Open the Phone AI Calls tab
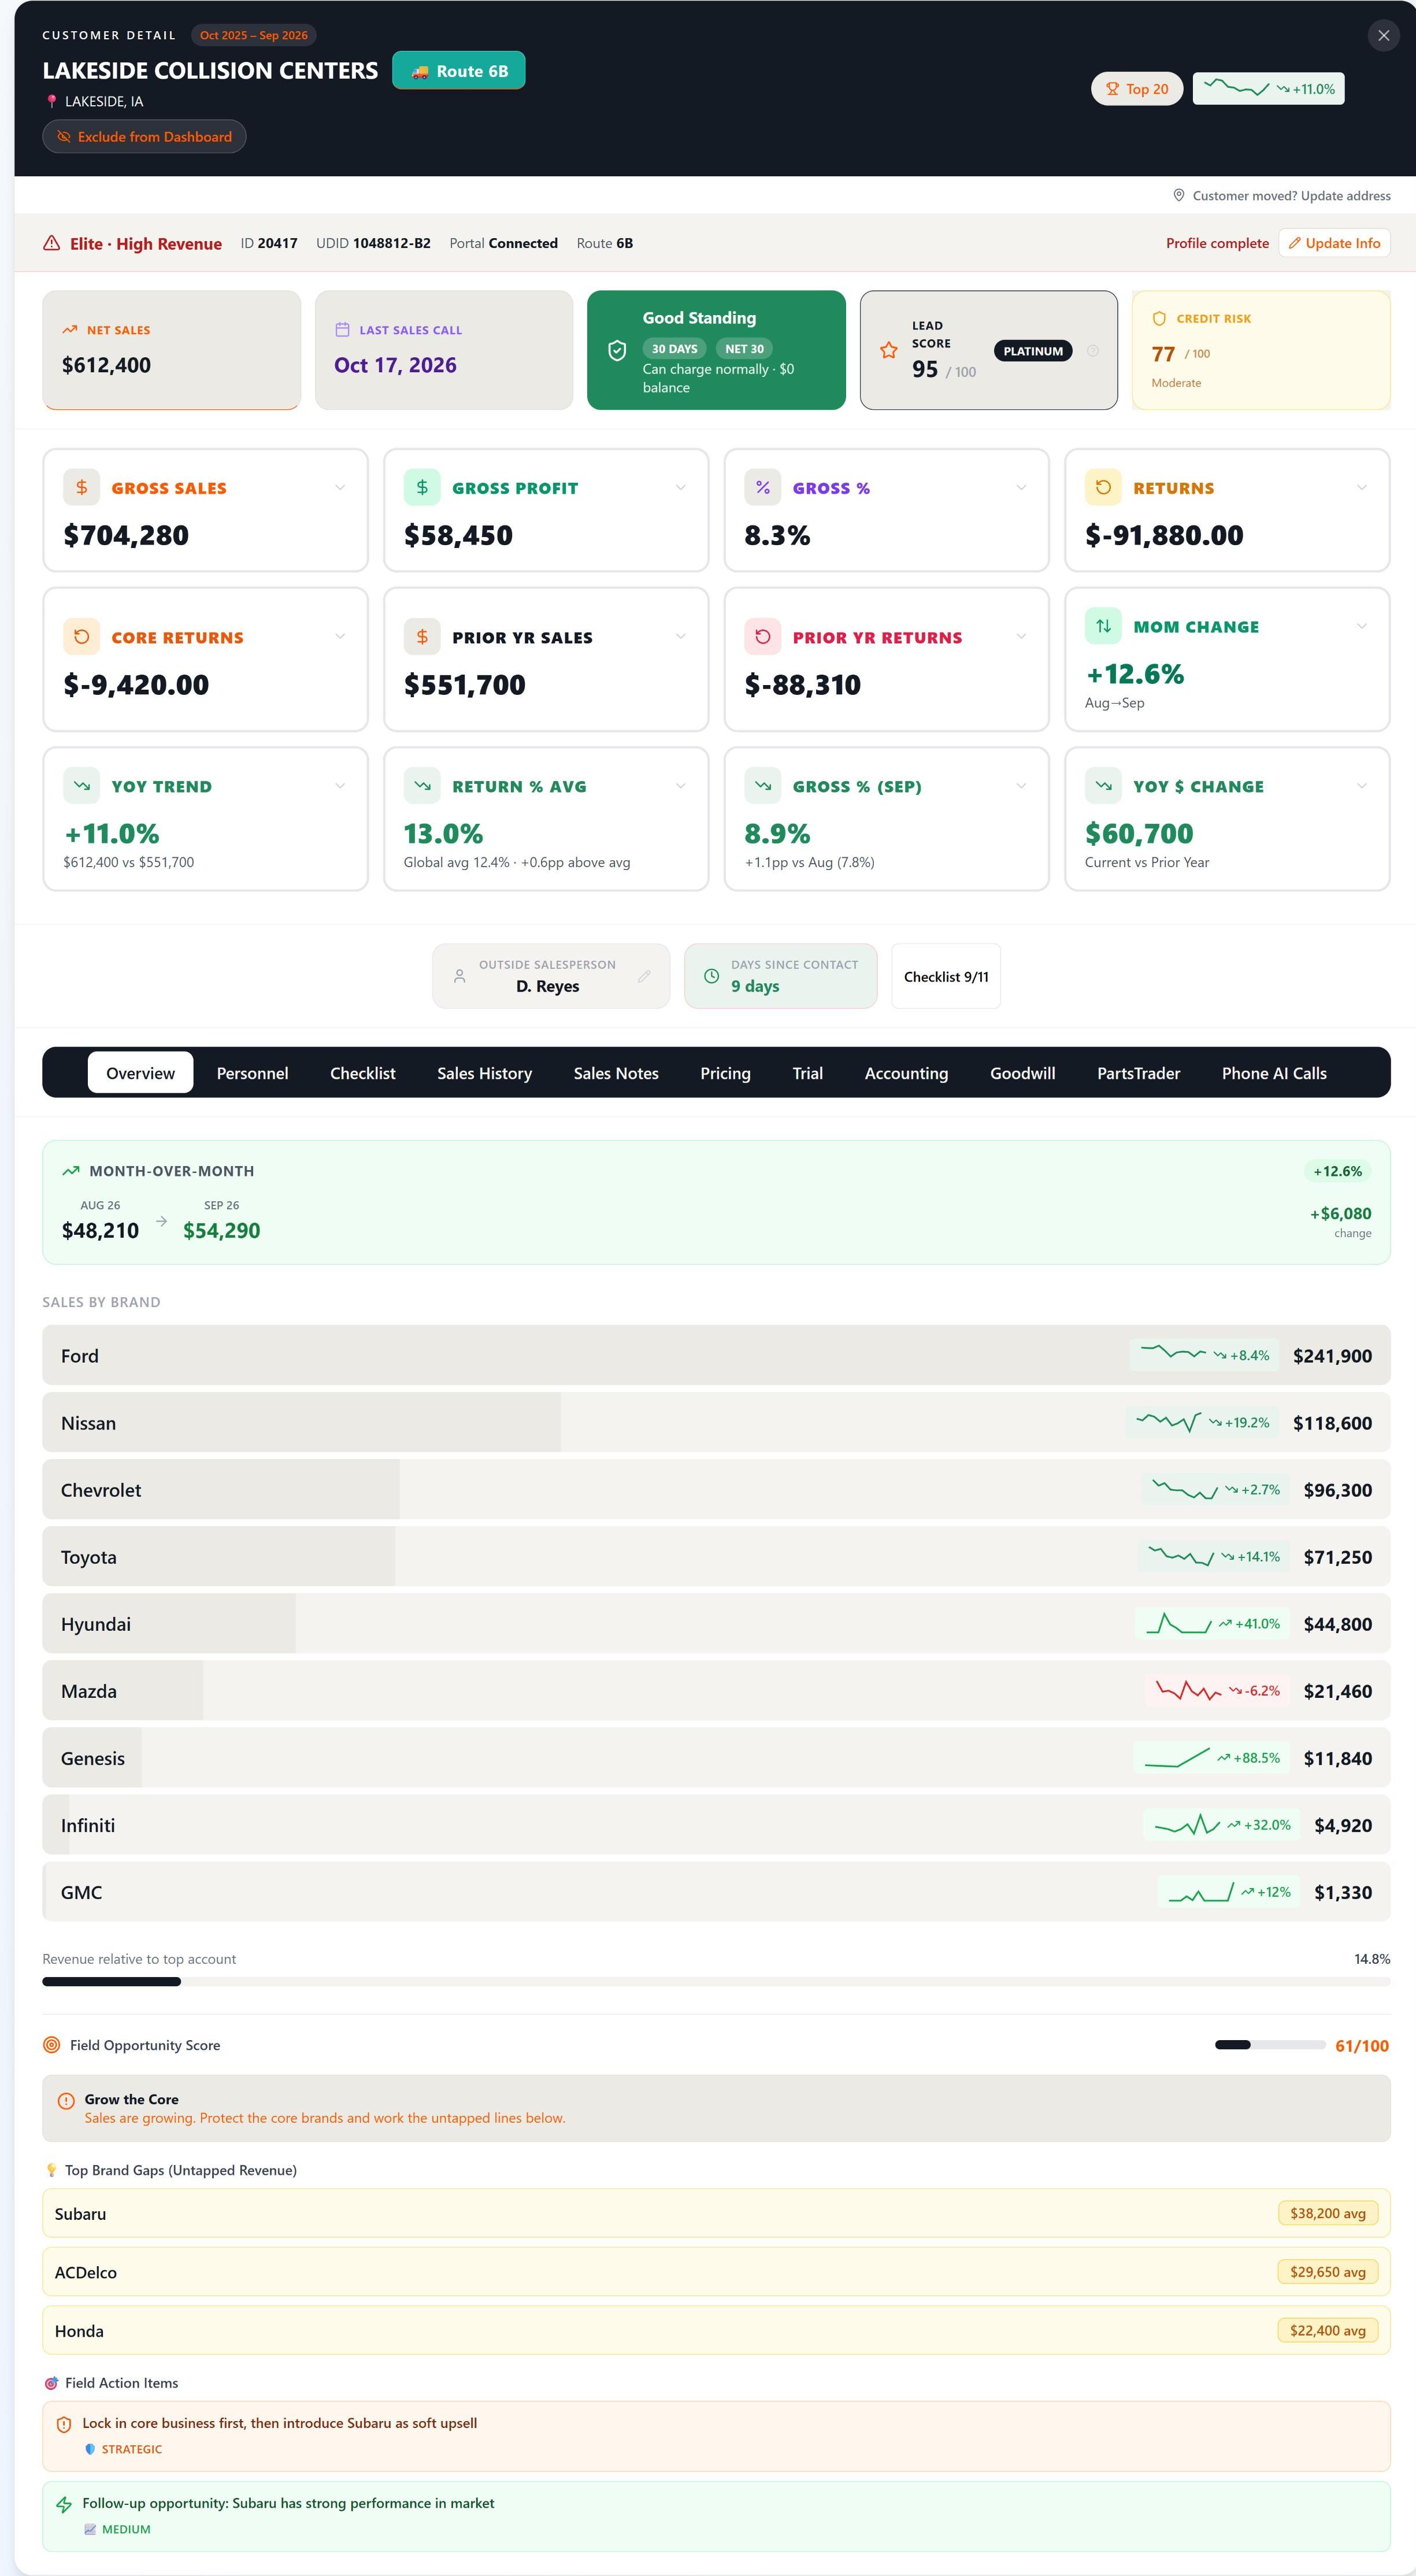The image size is (1416, 2576). click(x=1274, y=1073)
